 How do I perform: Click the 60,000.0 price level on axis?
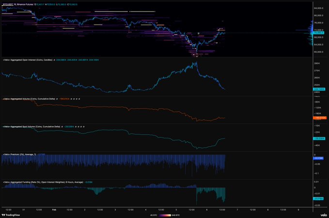319,52
